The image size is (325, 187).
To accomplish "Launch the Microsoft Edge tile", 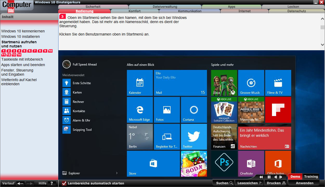I will pyautogui.click(x=140, y=110).
